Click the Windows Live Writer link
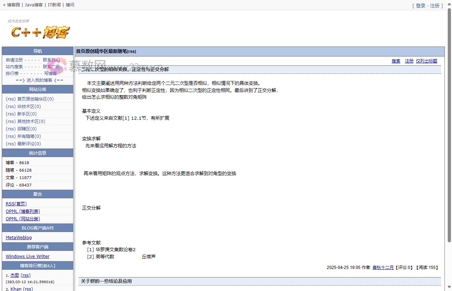The height and width of the screenshot is (291, 452). [27, 256]
